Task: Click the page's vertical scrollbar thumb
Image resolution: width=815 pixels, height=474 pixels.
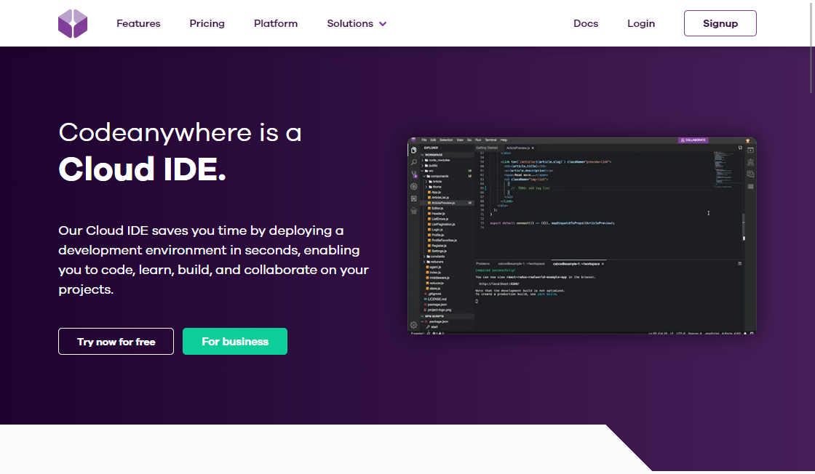Action: (811, 47)
